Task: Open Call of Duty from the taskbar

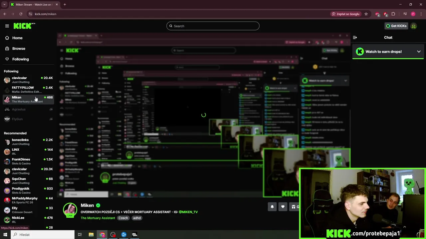Action: (134, 235)
